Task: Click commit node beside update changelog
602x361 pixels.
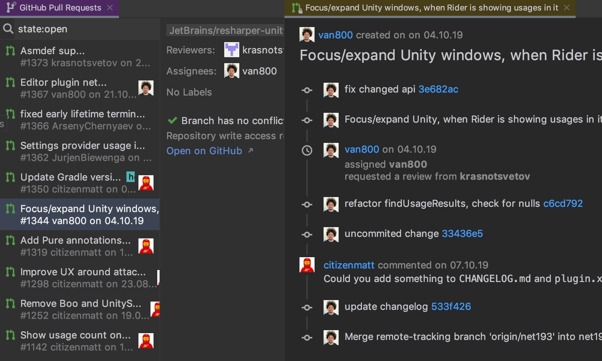Action: [307, 308]
